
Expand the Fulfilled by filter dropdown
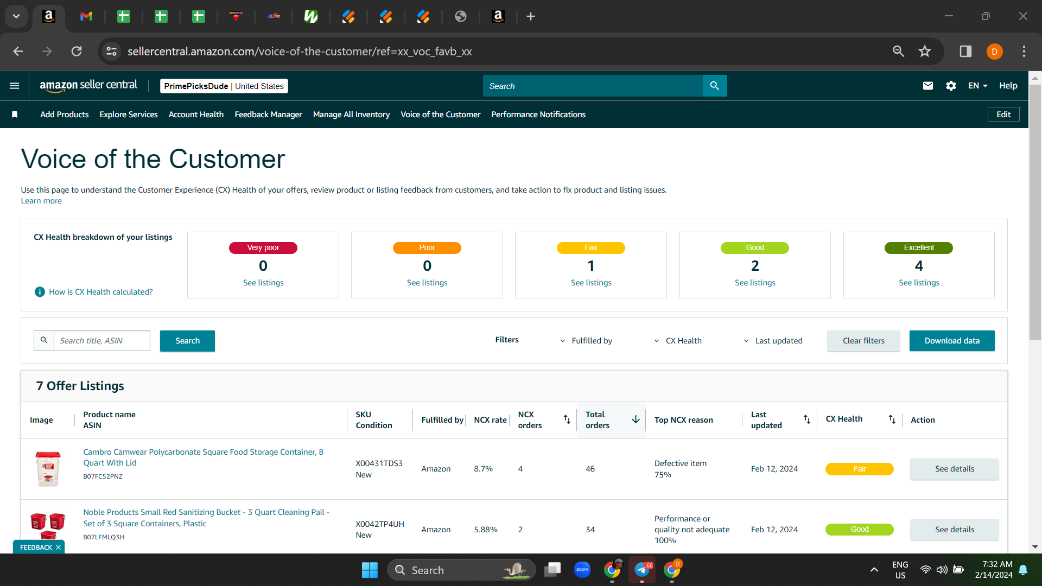tap(586, 341)
